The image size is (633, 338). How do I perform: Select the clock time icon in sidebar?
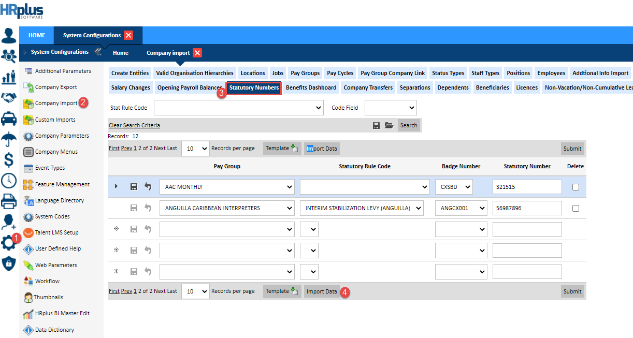(x=8, y=181)
